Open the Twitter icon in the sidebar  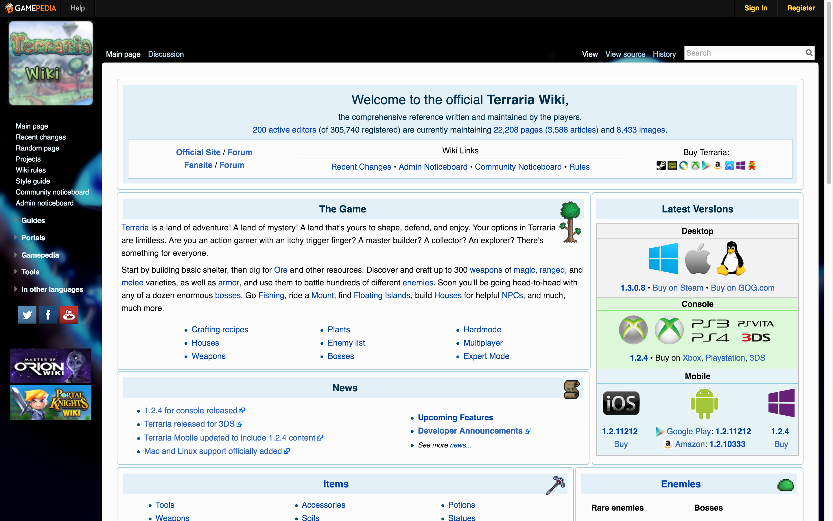coord(27,315)
